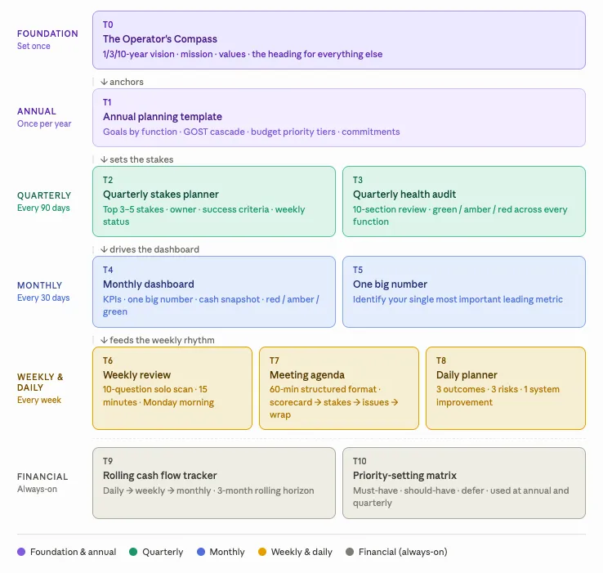Click the down arrow beside 'anchors'
The image size is (603, 573).
coord(104,82)
